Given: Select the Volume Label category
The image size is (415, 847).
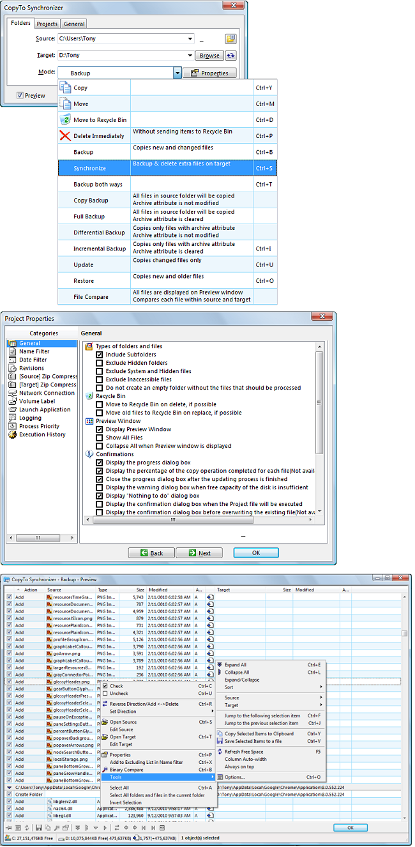Looking at the screenshot, I should pyautogui.click(x=33, y=401).
